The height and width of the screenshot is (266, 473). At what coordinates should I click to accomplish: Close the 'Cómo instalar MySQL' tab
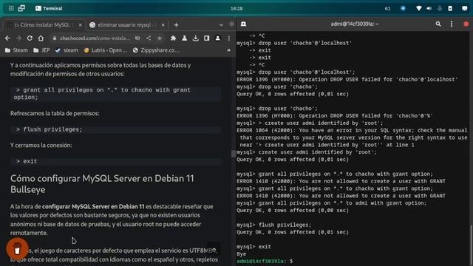tap(80, 25)
